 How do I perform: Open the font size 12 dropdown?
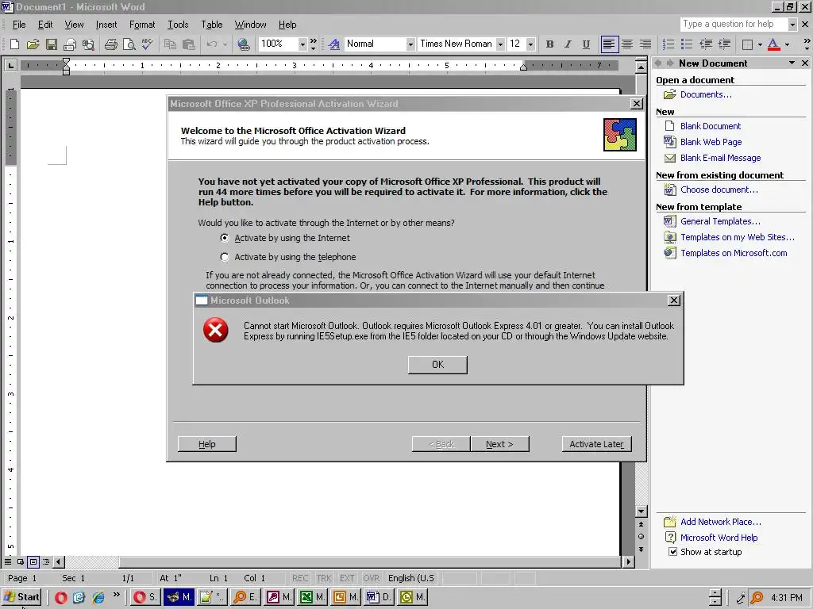tap(530, 44)
